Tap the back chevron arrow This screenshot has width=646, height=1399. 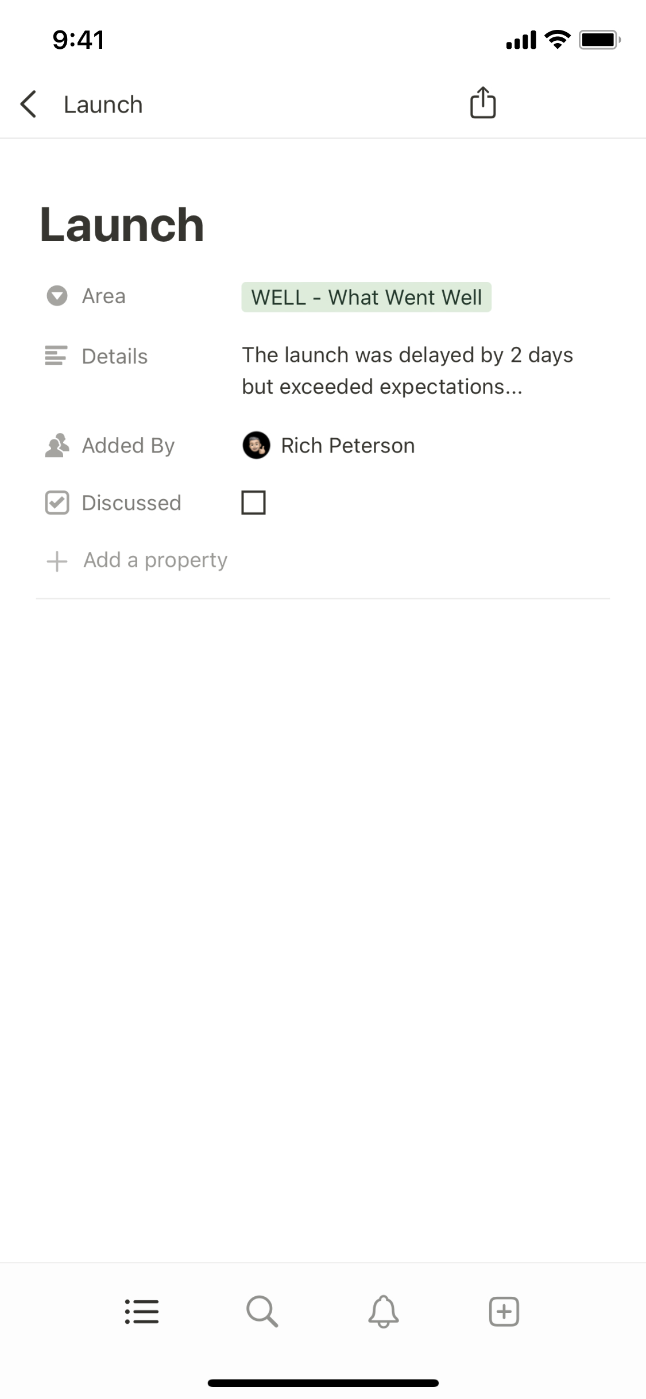point(29,104)
